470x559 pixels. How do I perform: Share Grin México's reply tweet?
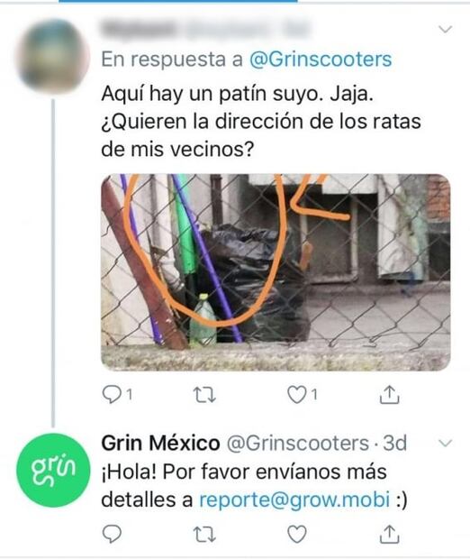point(390,534)
